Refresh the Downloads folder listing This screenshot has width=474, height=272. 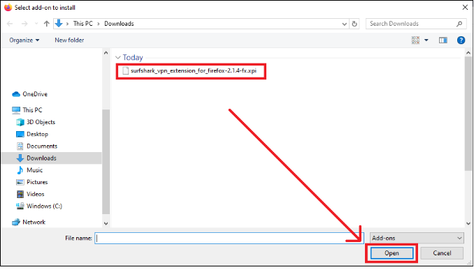pyautogui.click(x=354, y=24)
